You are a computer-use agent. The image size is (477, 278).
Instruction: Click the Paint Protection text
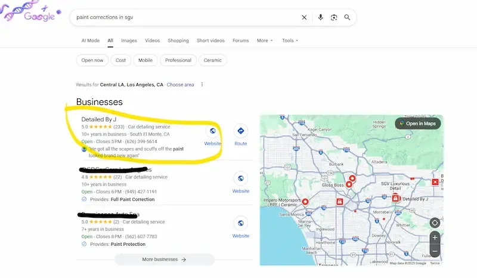click(128, 244)
